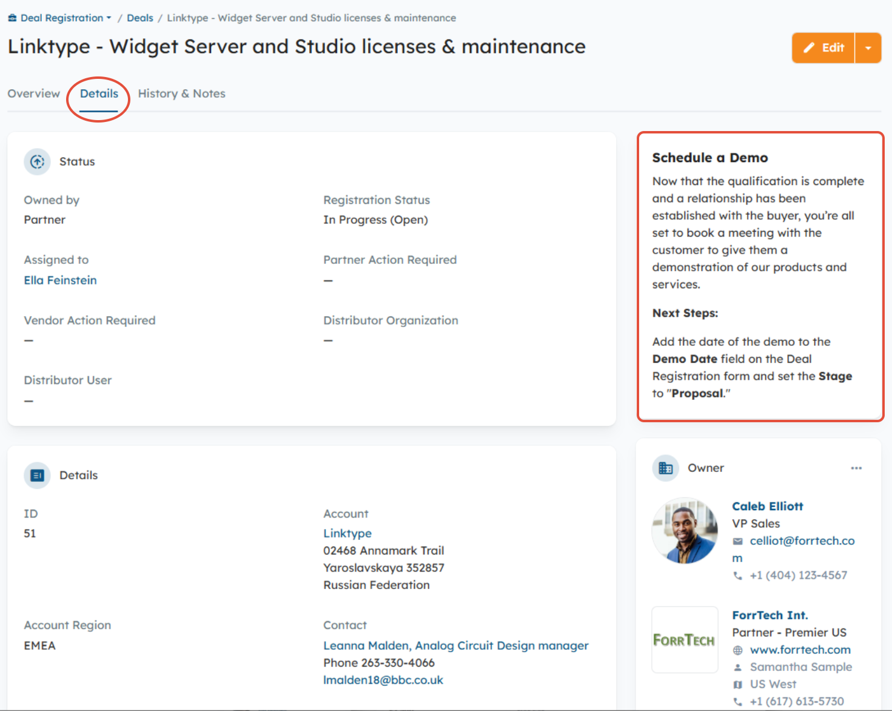Click phone icon next to +1 (617) 613-5730
Screen dimensions: 892x711
pos(738,702)
